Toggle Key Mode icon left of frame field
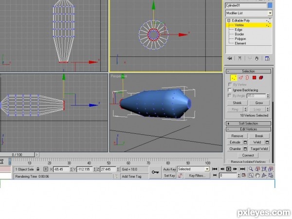Viewport: 292px width, 219px height. tap(215, 175)
